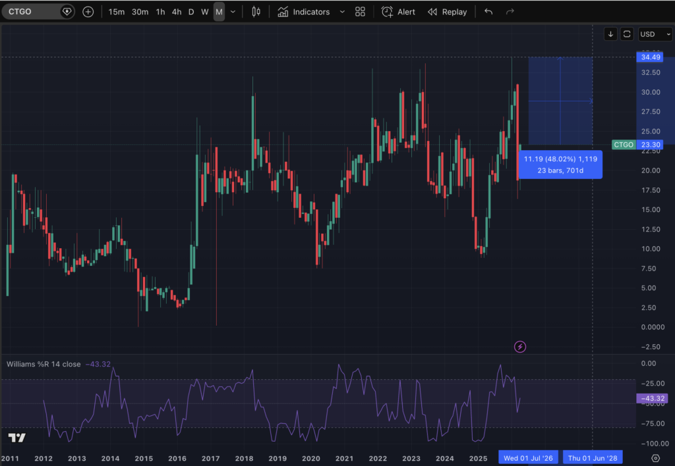The width and height of the screenshot is (675, 466).
Task: Click the add symbol plus icon
Action: (88, 12)
